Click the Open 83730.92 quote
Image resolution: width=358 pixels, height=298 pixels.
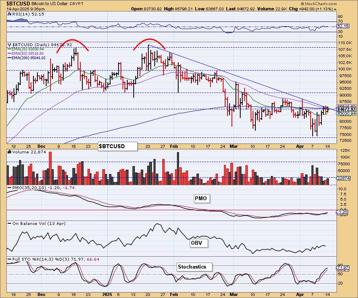tap(146, 9)
